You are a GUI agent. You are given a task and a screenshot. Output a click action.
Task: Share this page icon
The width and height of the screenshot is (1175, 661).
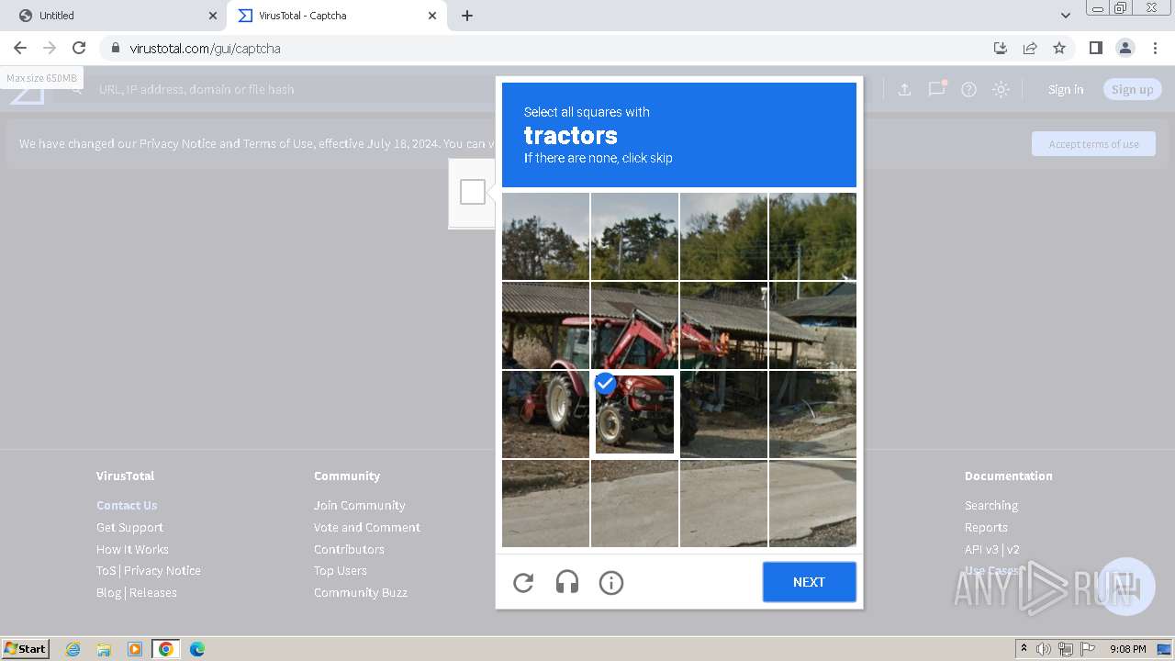point(1030,48)
